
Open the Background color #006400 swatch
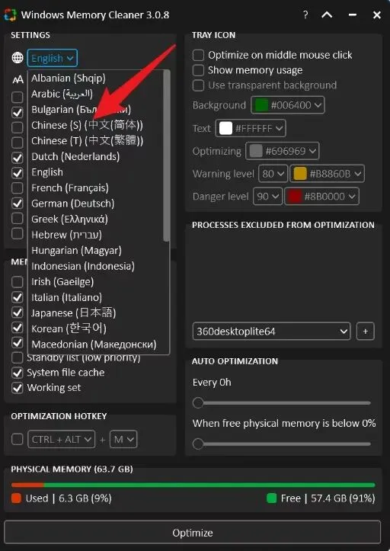pos(288,105)
